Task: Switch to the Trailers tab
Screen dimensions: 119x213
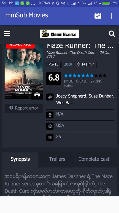Action: pos(57,159)
